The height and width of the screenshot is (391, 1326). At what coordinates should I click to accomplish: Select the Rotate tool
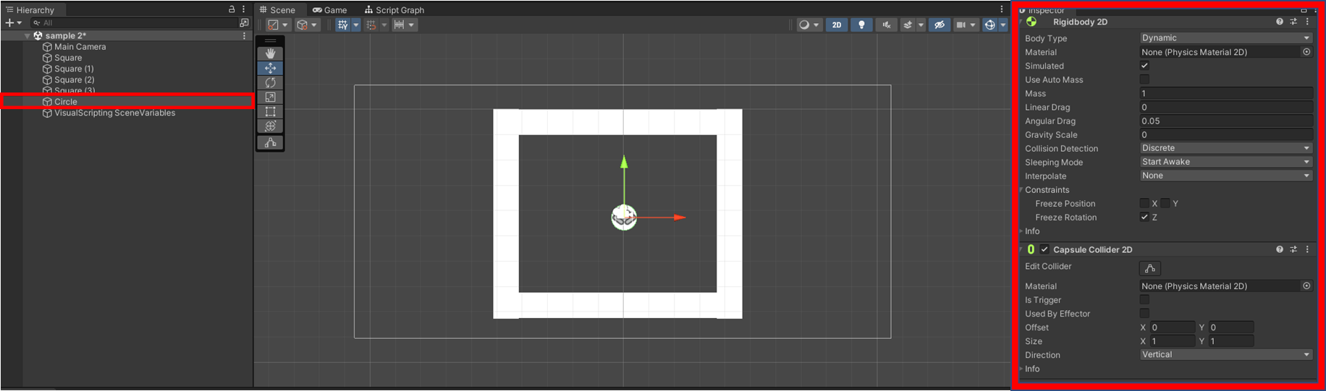[270, 82]
